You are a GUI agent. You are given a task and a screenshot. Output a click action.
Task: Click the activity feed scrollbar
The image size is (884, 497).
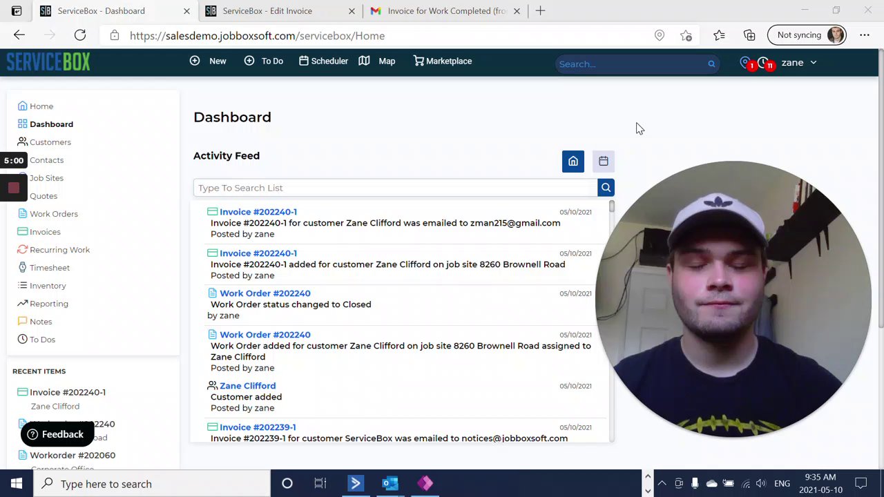(611, 206)
